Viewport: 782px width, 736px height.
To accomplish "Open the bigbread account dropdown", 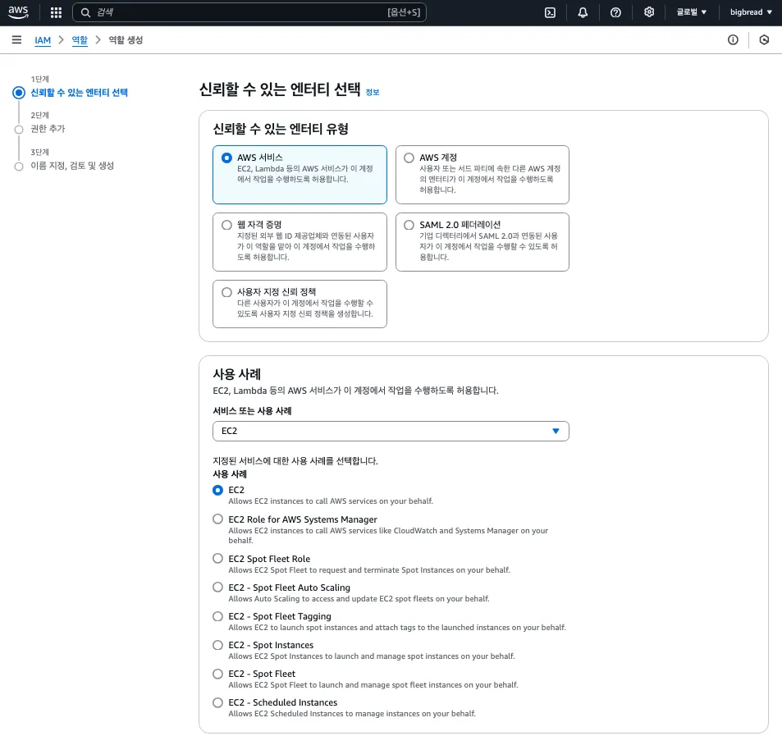I will click(x=751, y=12).
